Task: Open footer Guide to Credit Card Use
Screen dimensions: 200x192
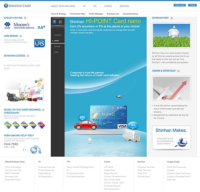Action: coord(178,173)
